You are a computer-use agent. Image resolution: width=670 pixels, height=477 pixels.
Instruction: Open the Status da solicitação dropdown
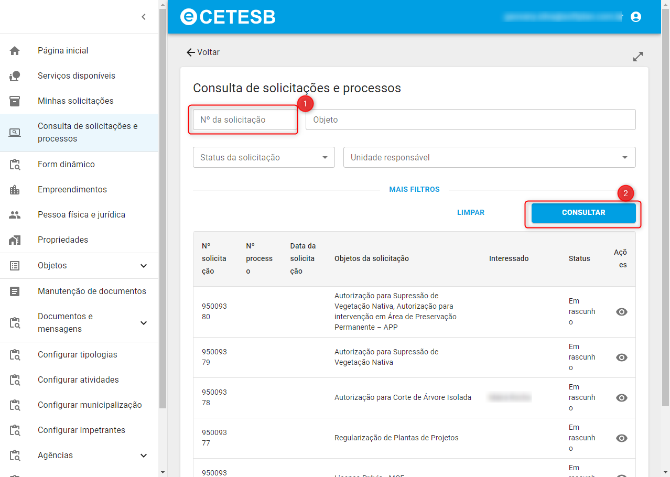[264, 157]
